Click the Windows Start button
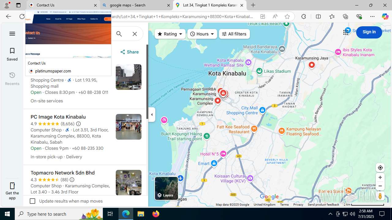 point(7,214)
